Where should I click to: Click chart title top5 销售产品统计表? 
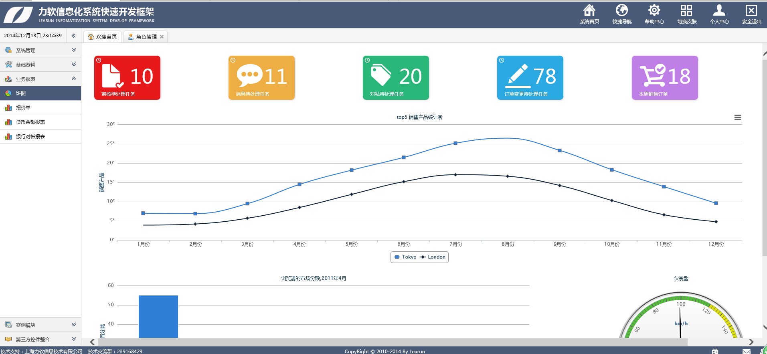tap(419, 117)
